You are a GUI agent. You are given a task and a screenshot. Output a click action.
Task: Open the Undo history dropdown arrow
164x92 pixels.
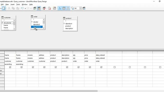(x=25, y=8)
